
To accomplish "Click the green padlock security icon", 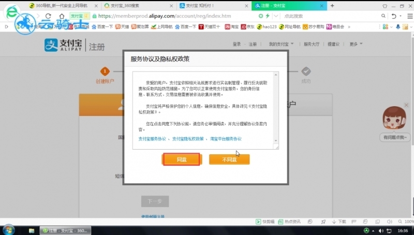I will click(94, 16).
